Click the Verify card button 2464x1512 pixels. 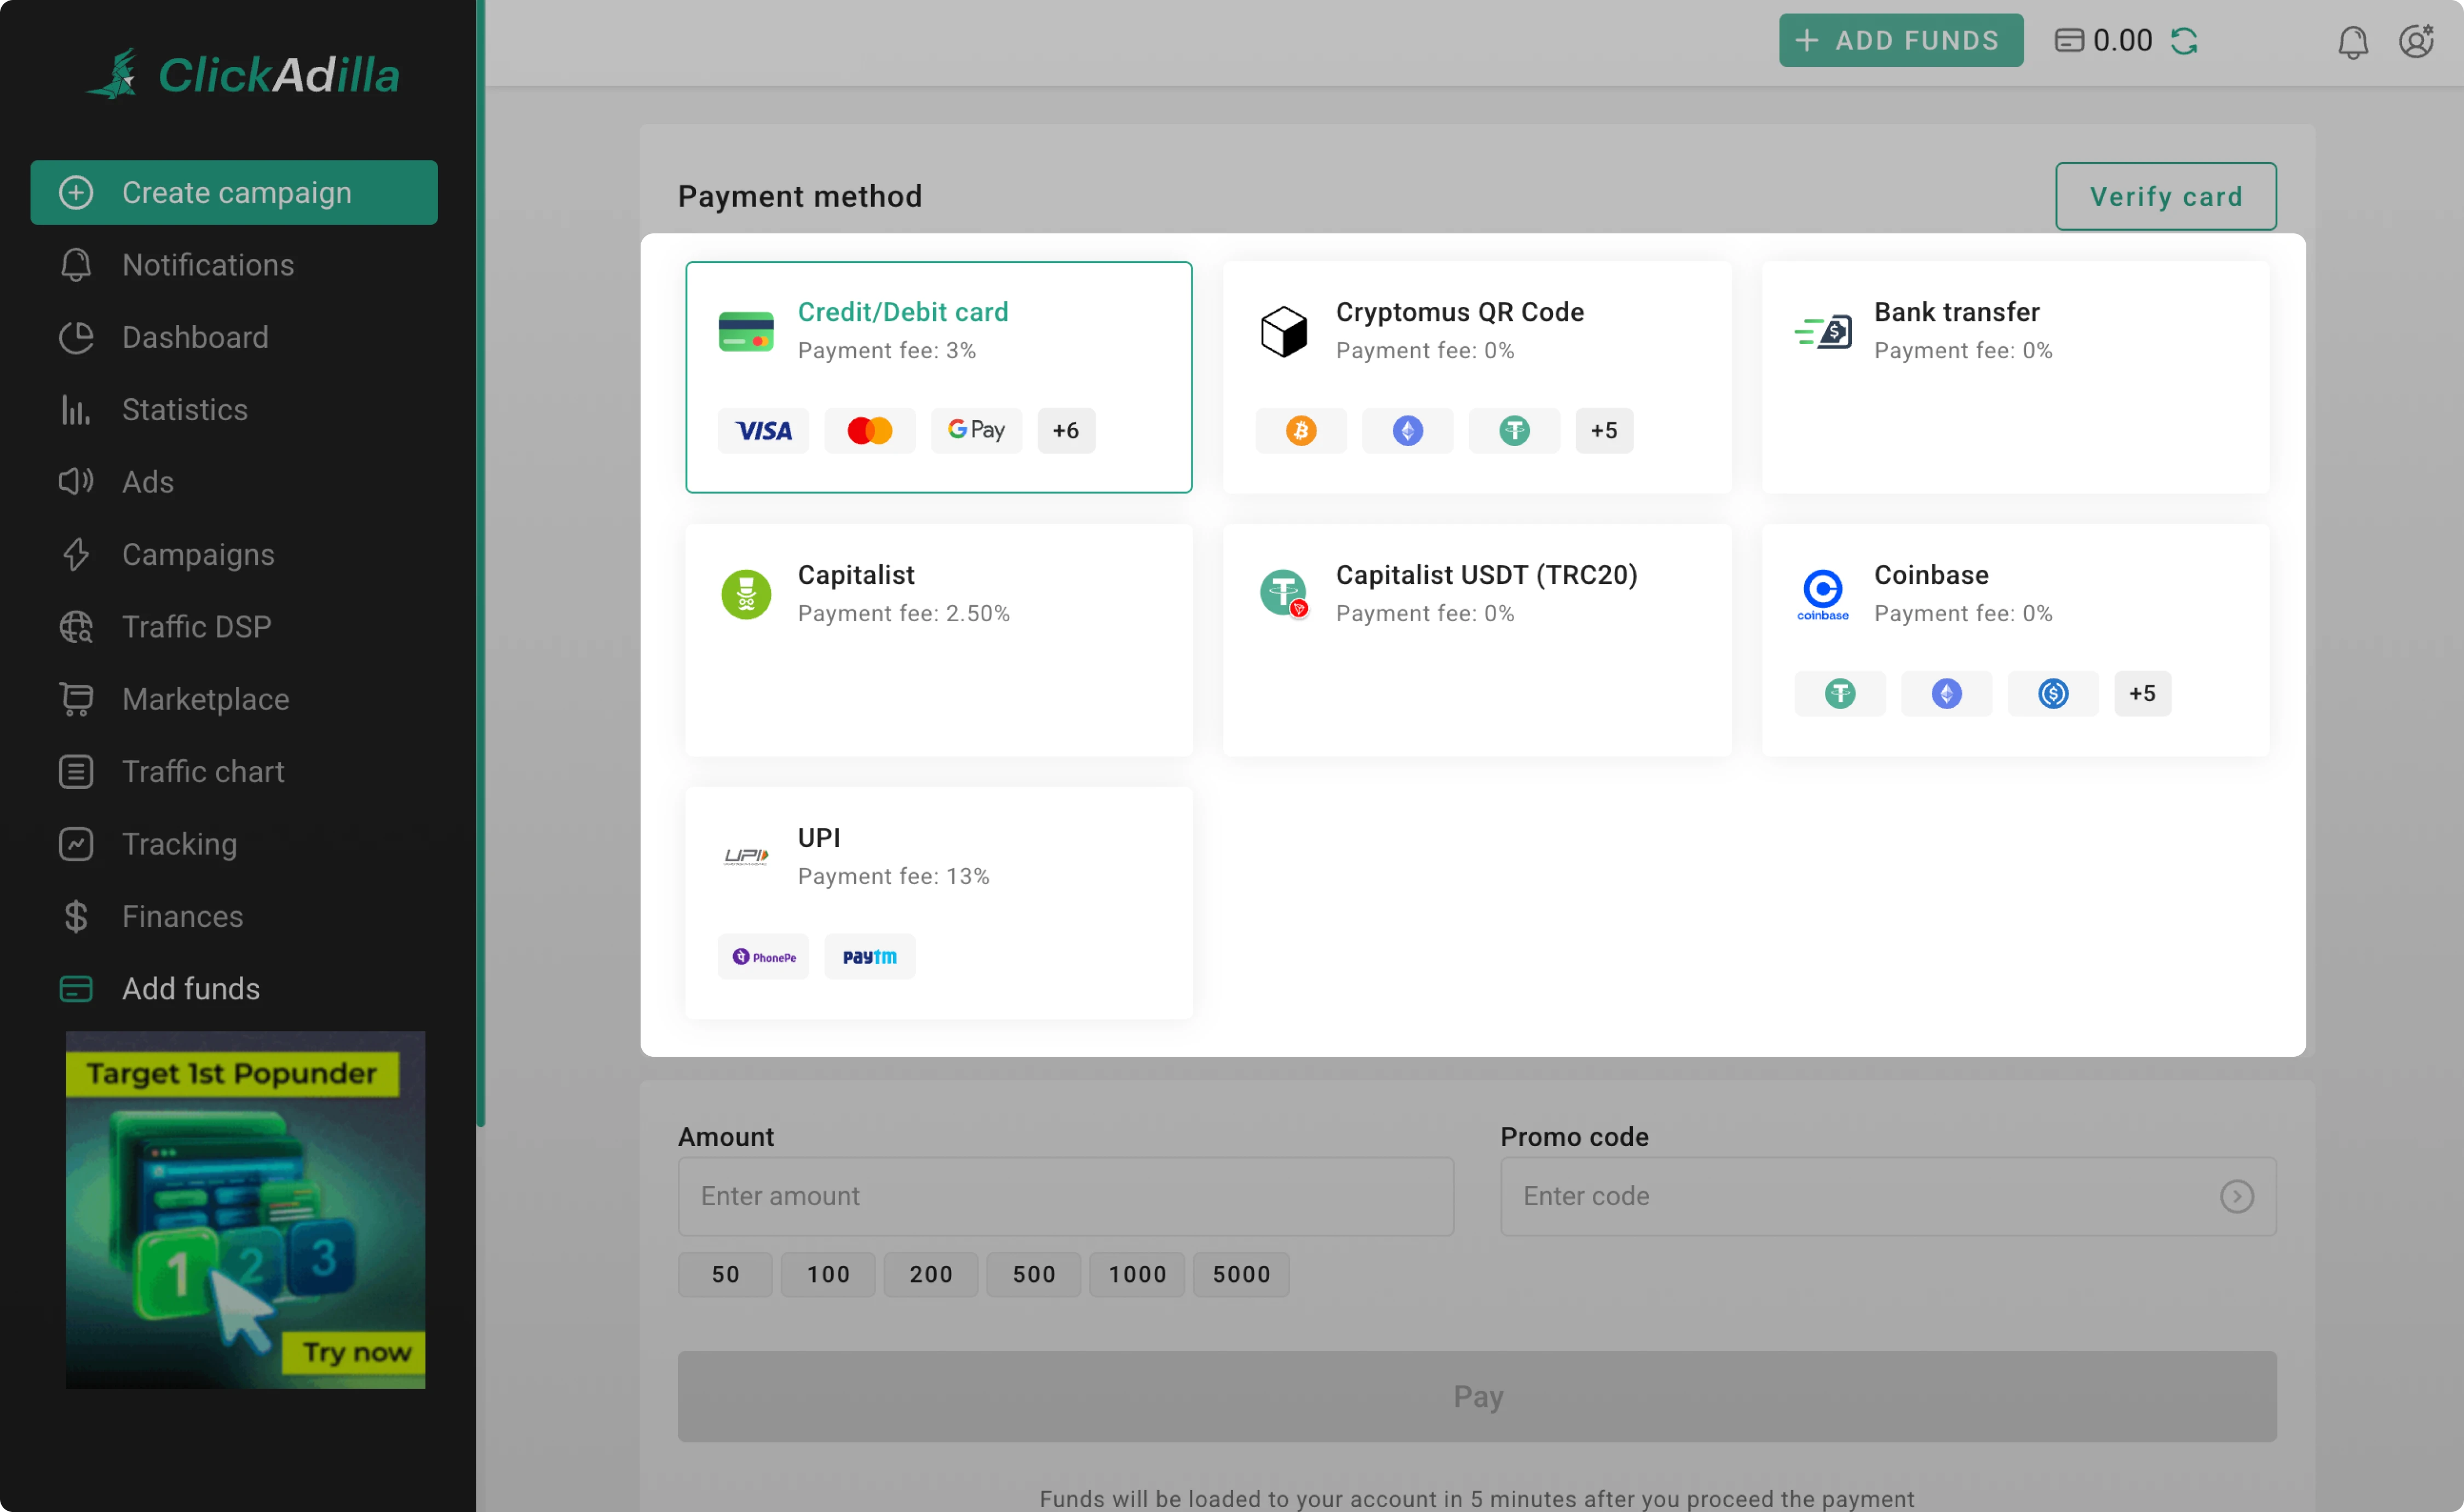(2165, 196)
